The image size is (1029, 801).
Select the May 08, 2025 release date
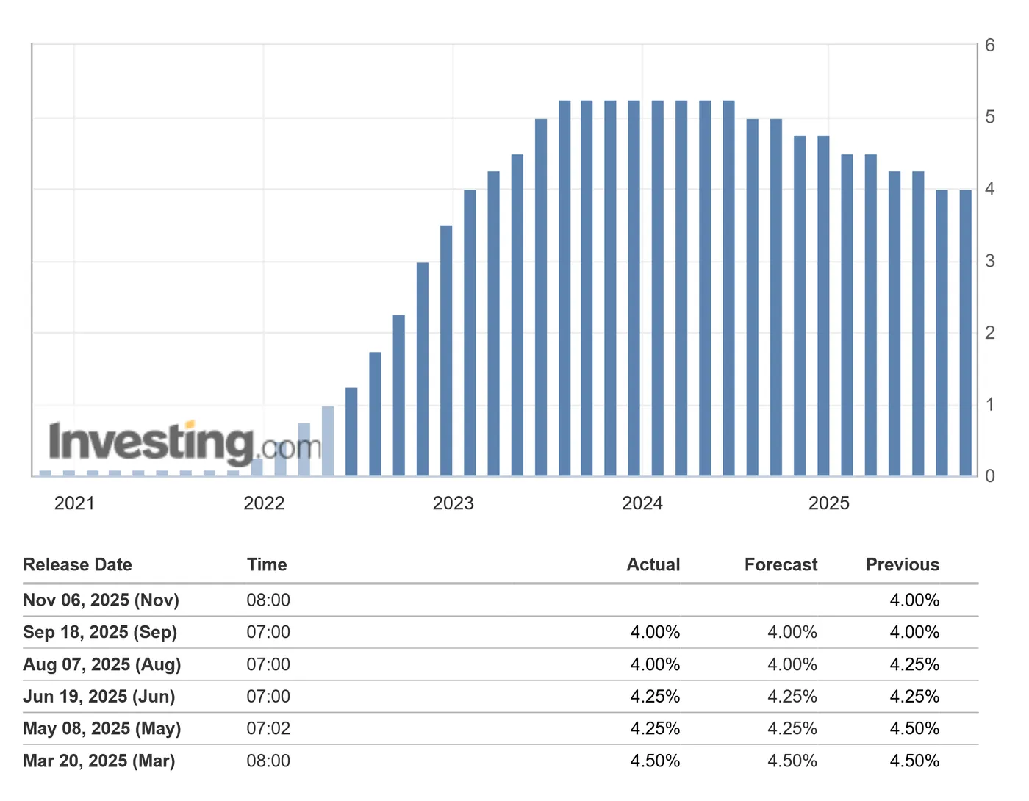coord(101,729)
